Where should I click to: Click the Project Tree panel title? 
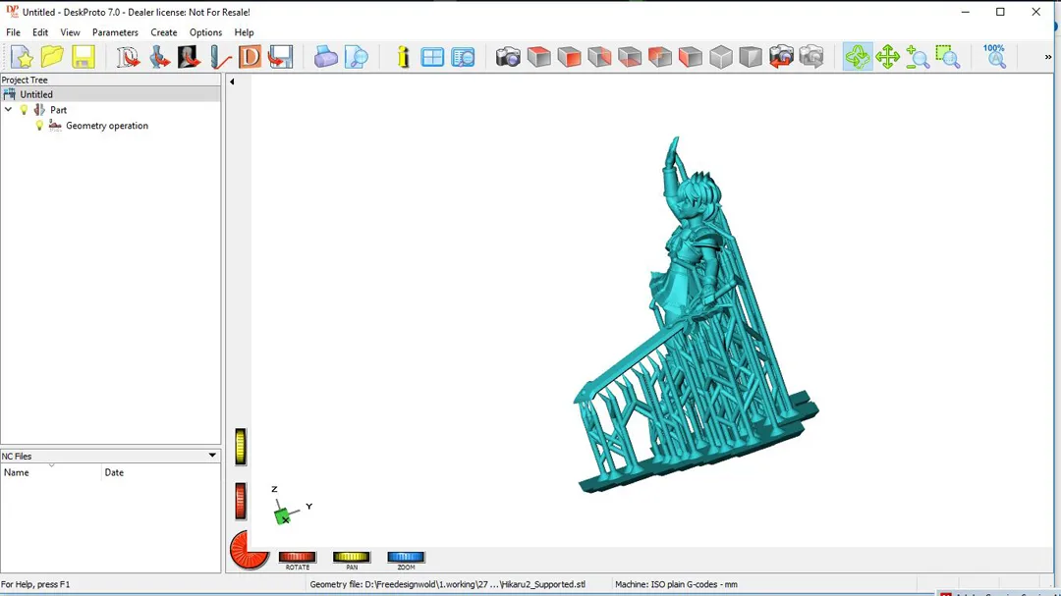coord(25,80)
